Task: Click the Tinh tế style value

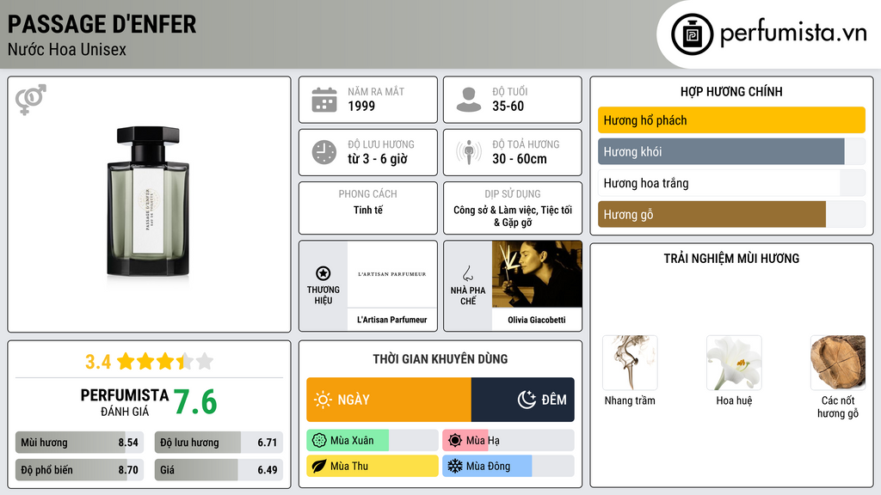Action: coord(368,210)
